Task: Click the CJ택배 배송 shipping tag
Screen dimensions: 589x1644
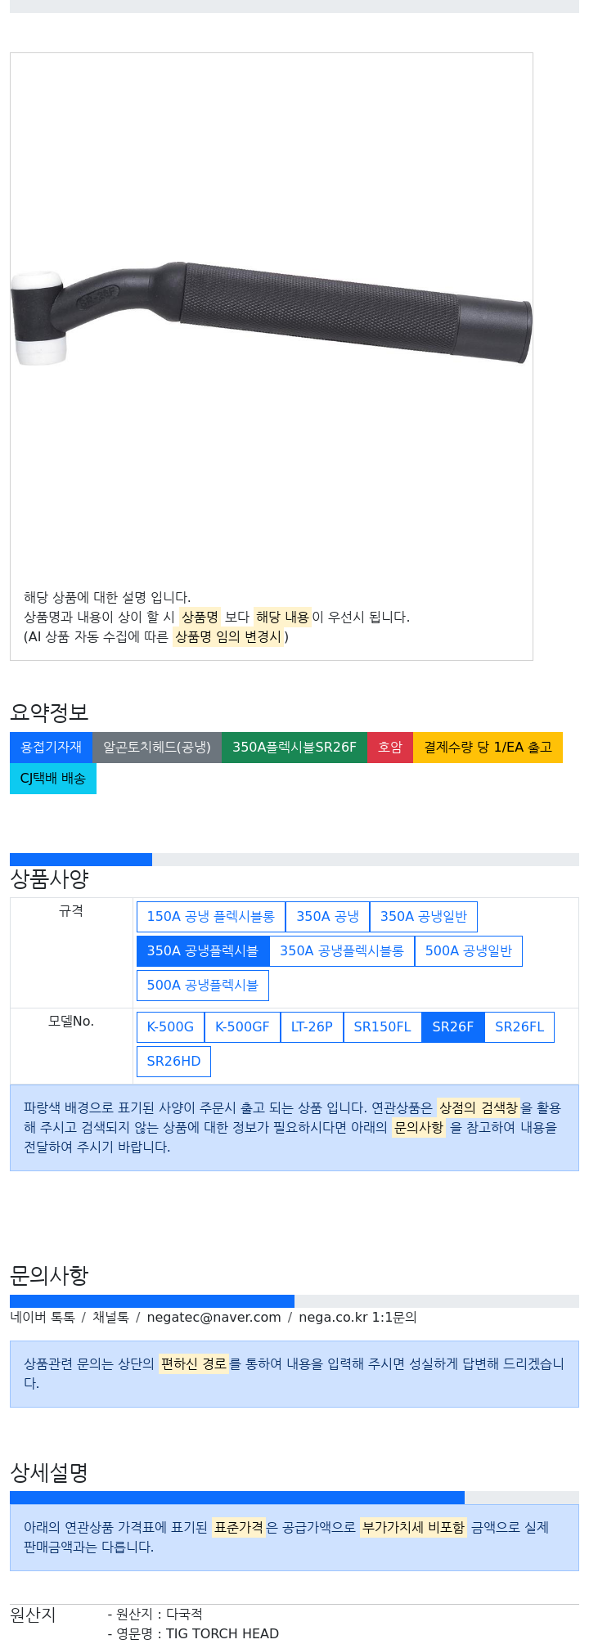Action: pyautogui.click(x=53, y=778)
